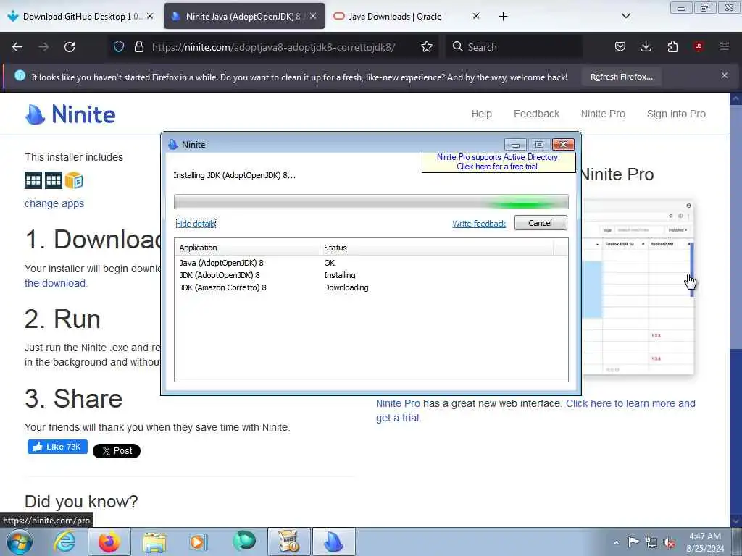Click the Refresh Firefox... button

tap(621, 77)
